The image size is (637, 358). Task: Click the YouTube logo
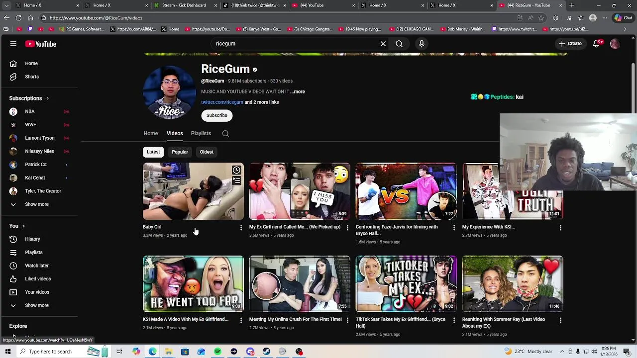[41, 44]
